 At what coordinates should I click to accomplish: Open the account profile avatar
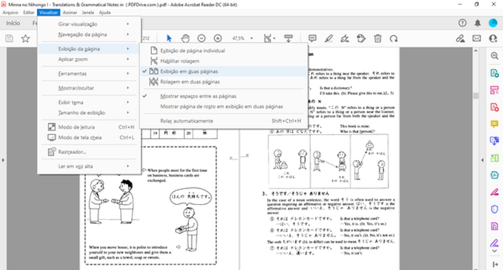[493, 23]
